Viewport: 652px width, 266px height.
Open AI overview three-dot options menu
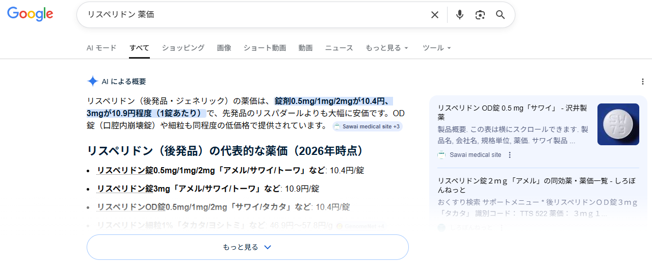tap(642, 82)
